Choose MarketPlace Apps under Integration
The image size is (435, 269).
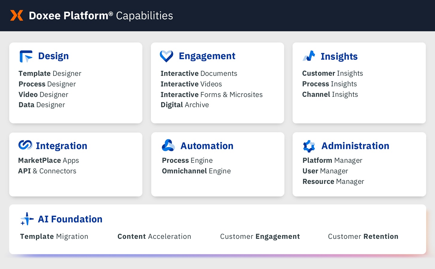(48, 161)
